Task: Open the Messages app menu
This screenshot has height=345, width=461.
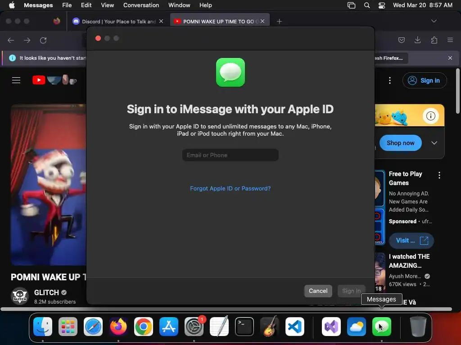Action: [38, 5]
